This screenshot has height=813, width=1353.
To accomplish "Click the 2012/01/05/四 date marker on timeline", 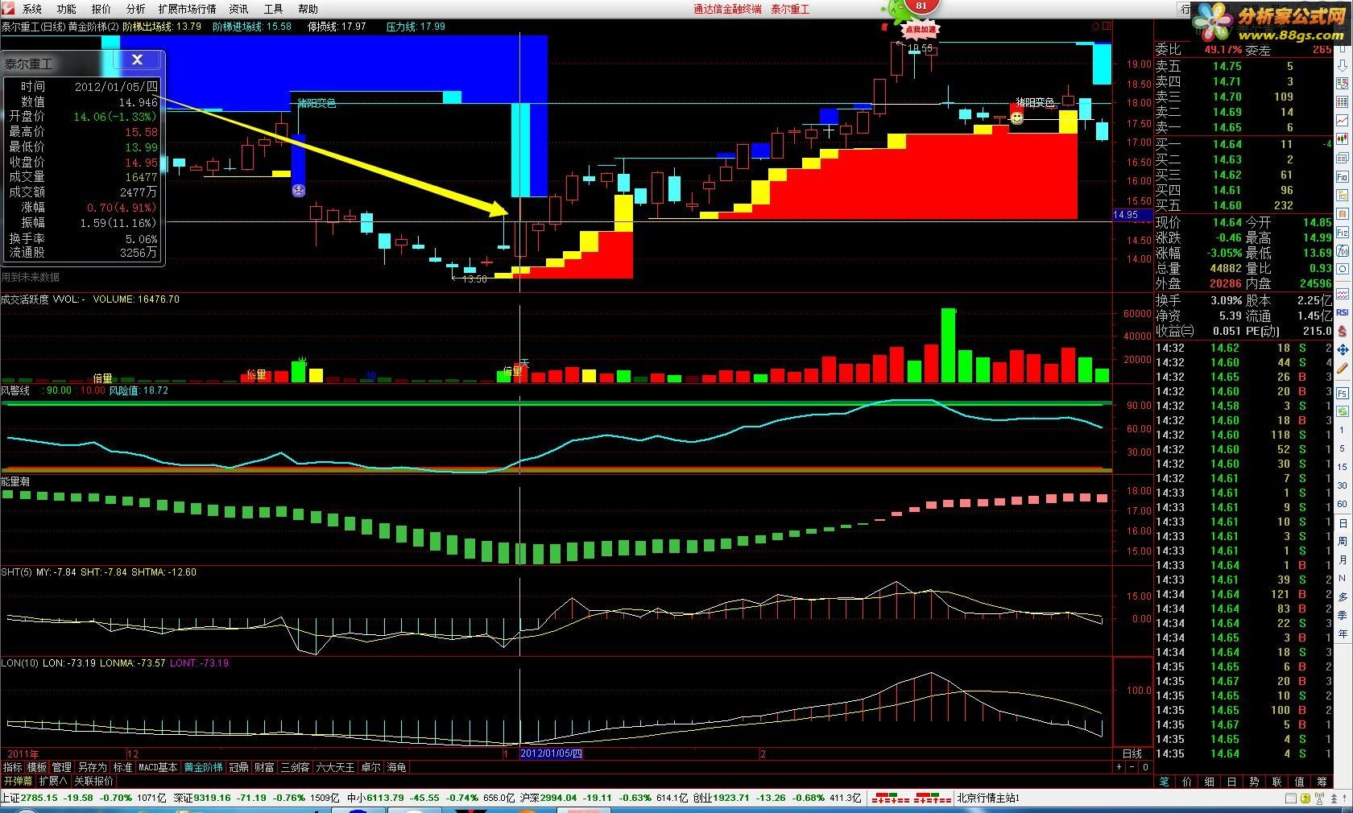I will point(552,753).
